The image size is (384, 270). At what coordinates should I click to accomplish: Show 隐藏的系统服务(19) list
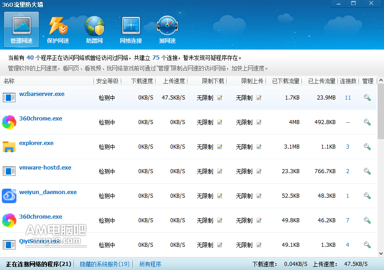(104, 264)
